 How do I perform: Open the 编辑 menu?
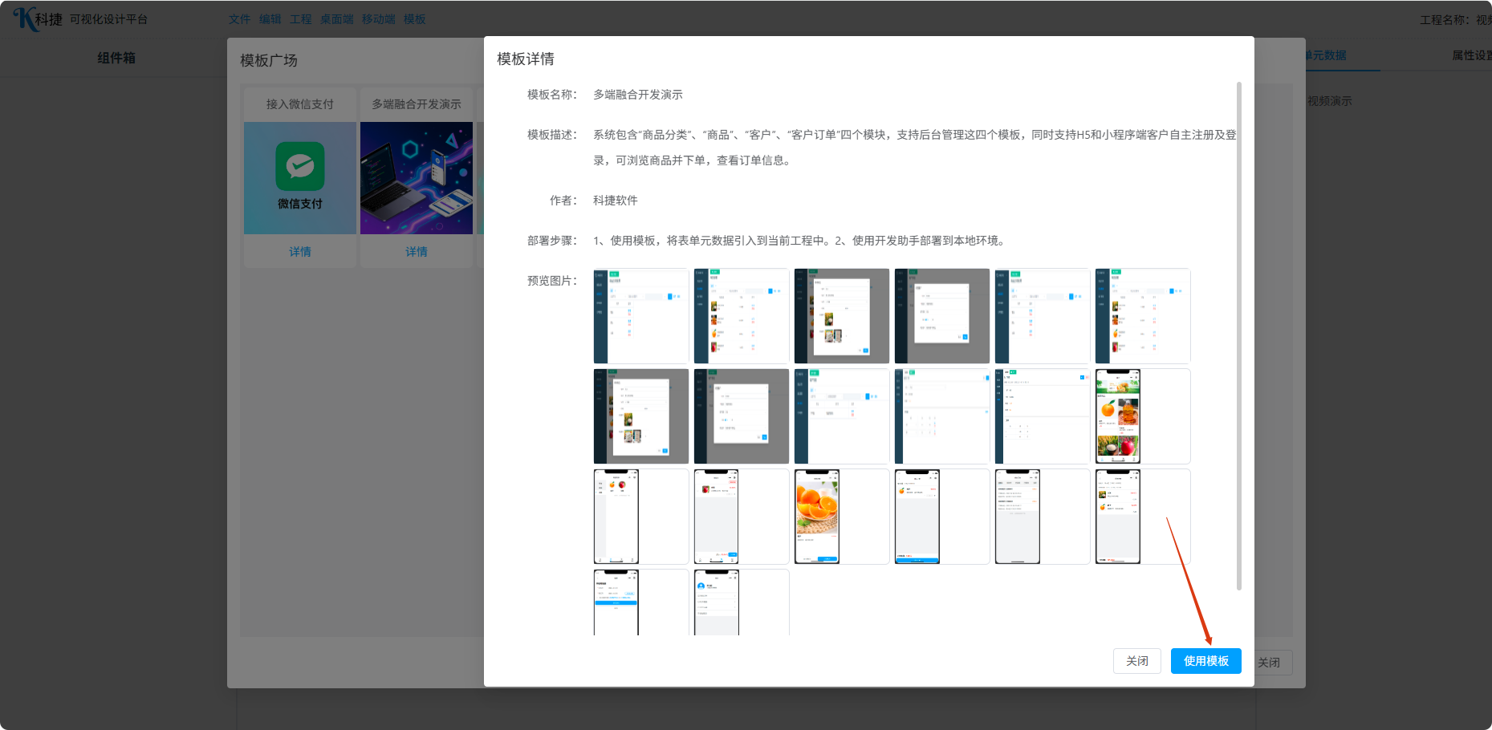(x=270, y=19)
